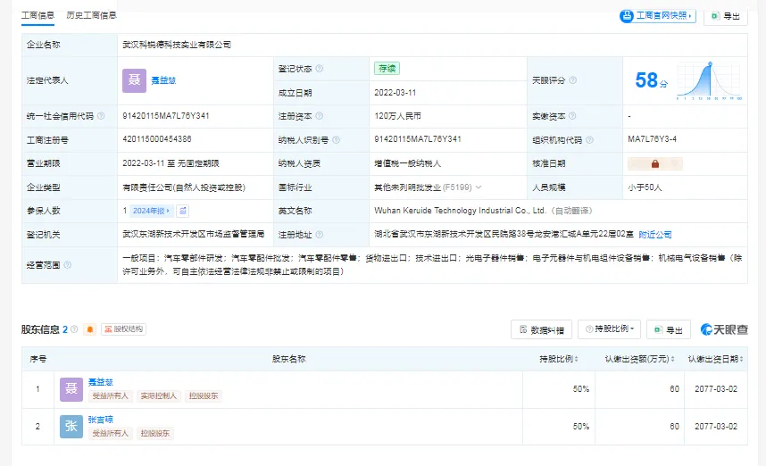Click the shareholder section 导出 button

coord(669,329)
